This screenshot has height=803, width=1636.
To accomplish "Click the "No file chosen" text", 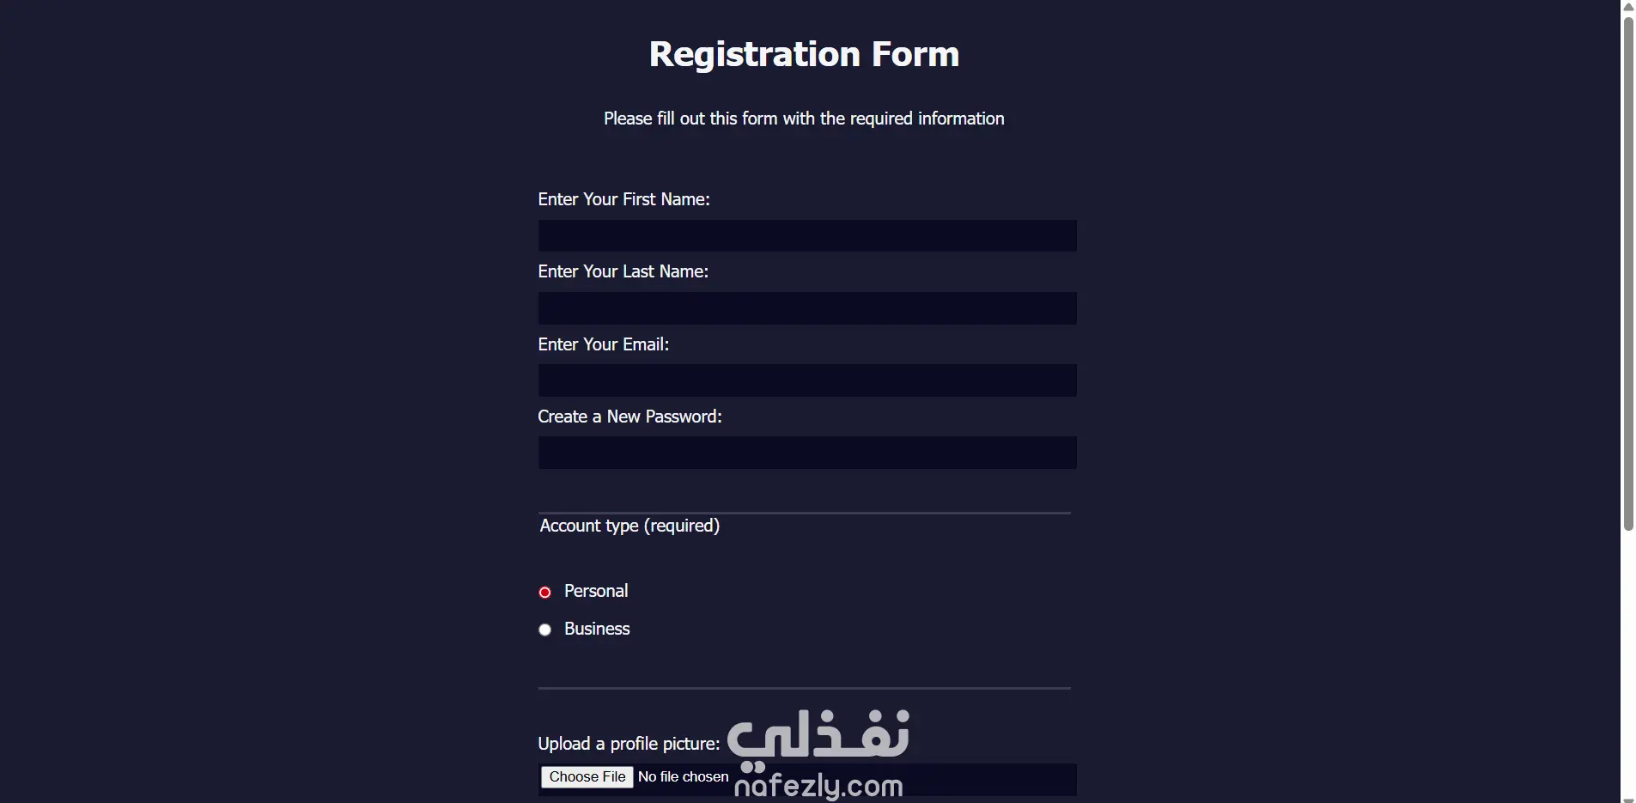I will (x=683, y=777).
